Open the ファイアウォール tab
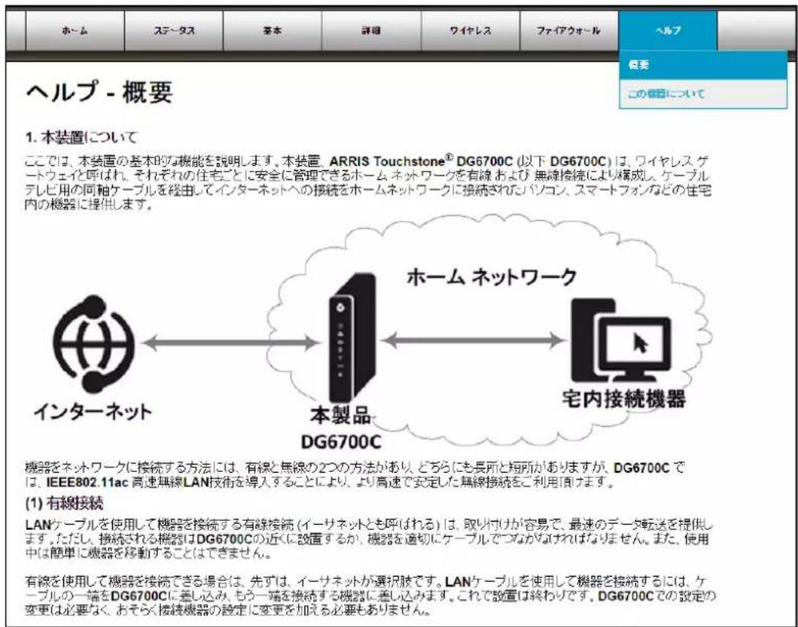The height and width of the screenshot is (627, 798). click(569, 31)
